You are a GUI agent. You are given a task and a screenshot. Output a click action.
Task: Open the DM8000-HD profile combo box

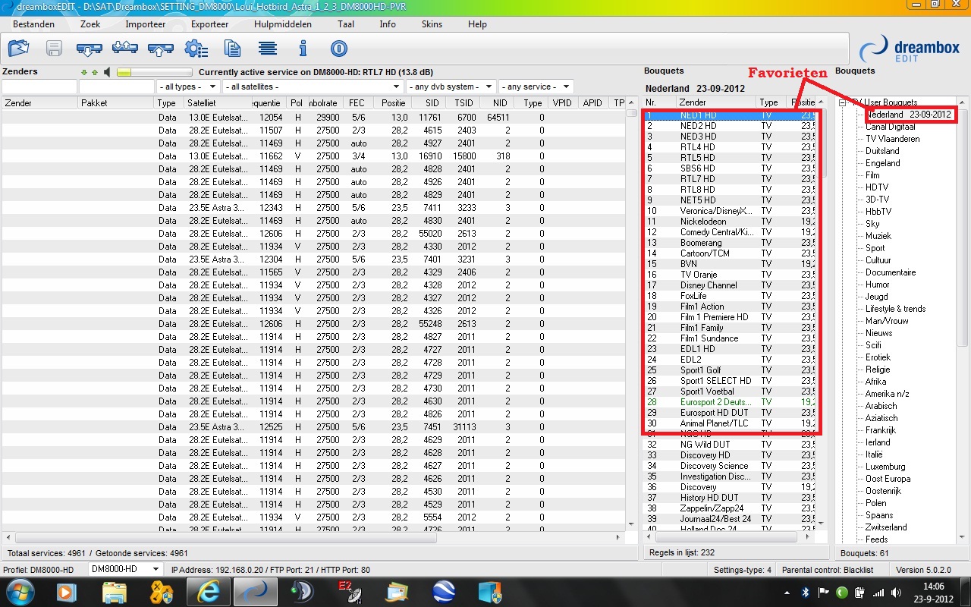[x=125, y=569]
